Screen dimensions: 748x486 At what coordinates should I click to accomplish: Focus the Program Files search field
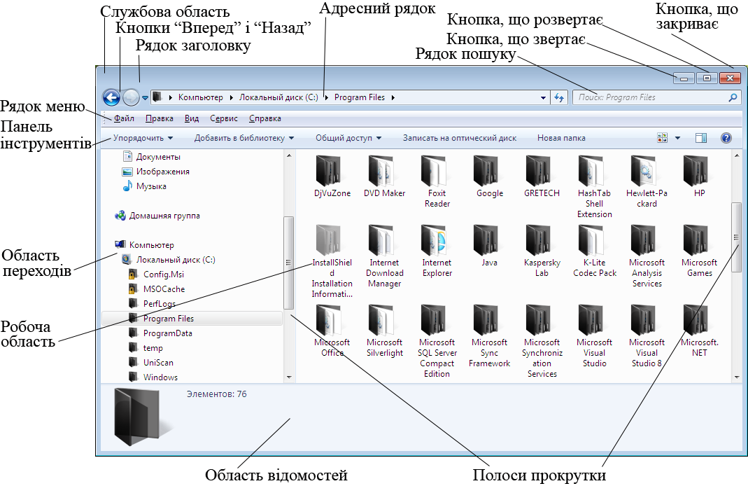click(657, 97)
